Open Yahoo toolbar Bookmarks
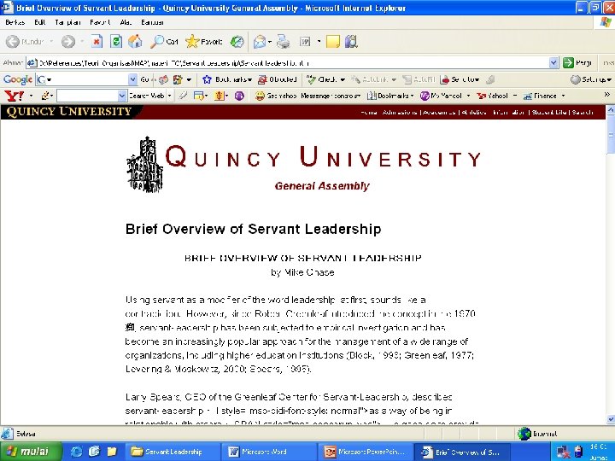The height and width of the screenshot is (461, 615). click(x=390, y=96)
